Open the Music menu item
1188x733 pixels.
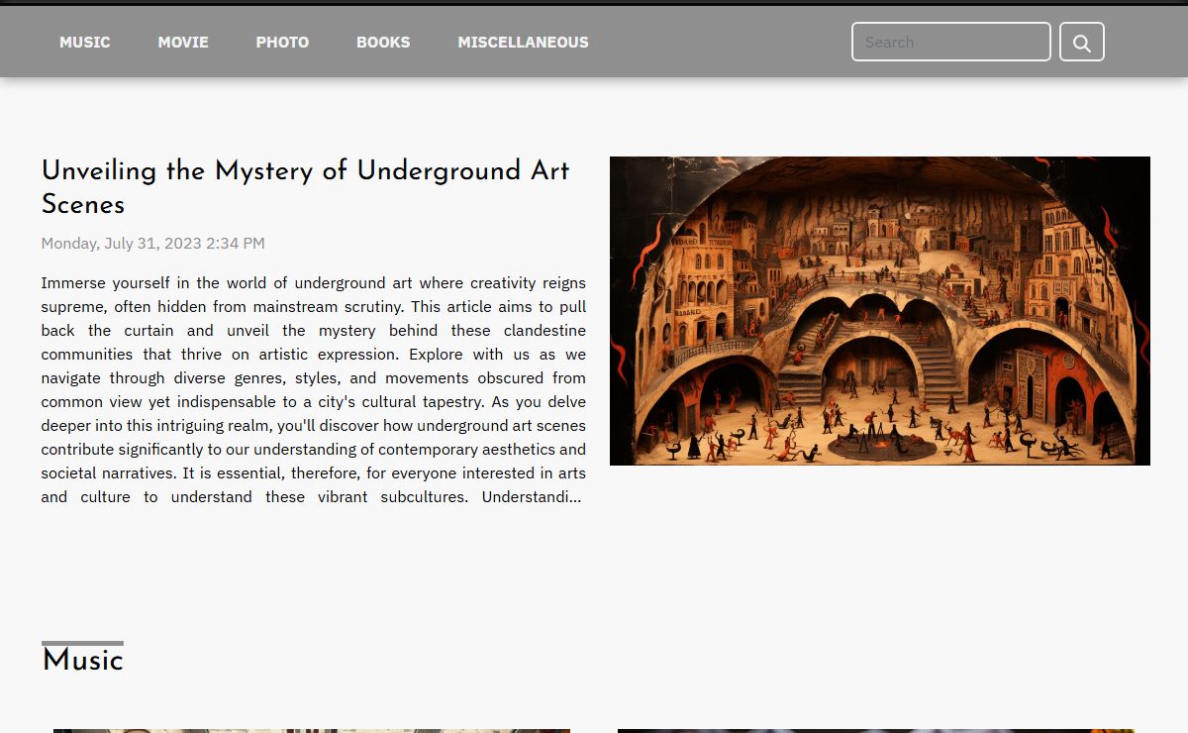(85, 42)
